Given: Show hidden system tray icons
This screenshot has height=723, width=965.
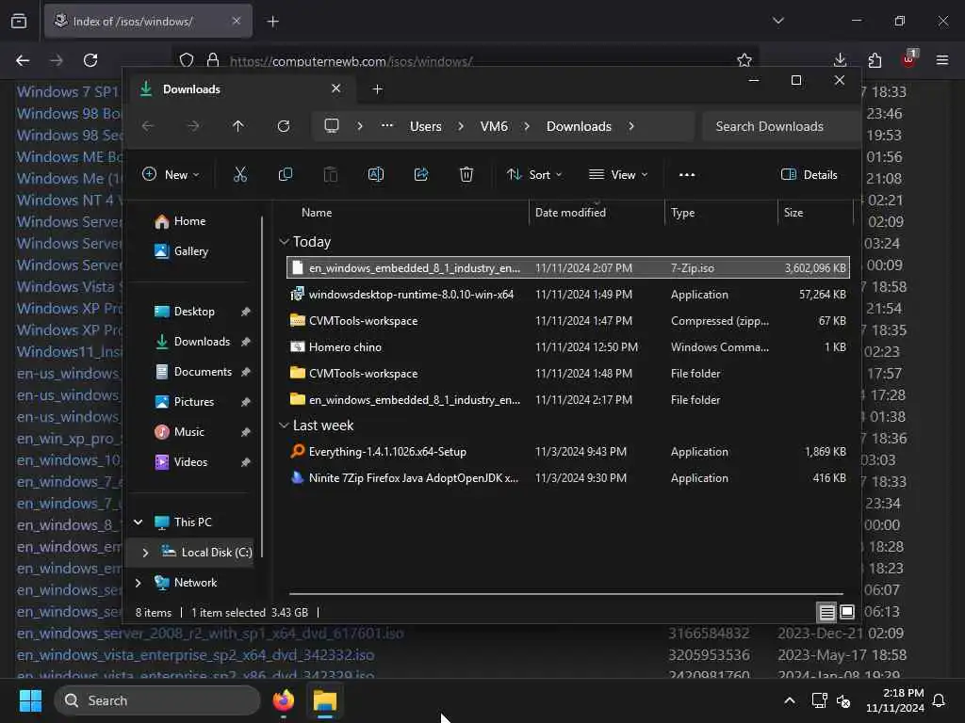Looking at the screenshot, I should point(790,700).
